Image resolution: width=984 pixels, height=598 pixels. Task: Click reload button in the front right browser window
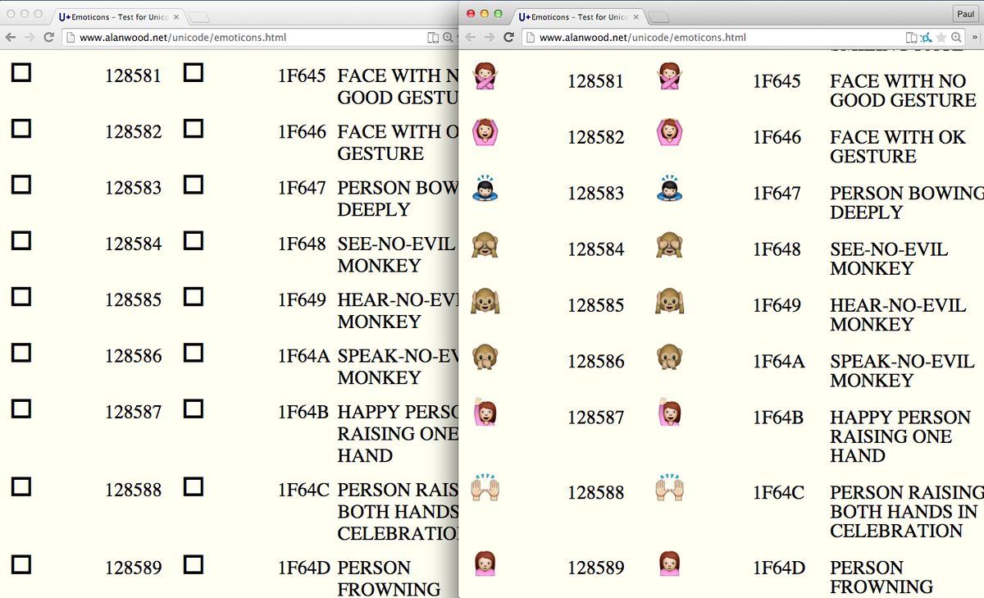click(508, 38)
